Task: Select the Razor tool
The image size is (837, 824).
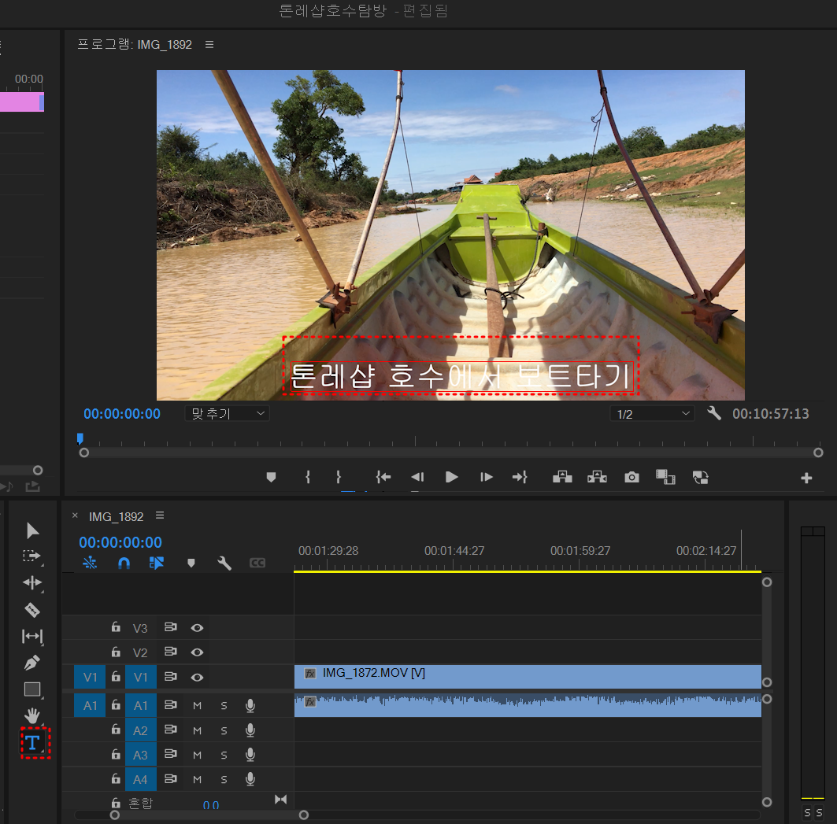Action: click(x=32, y=609)
